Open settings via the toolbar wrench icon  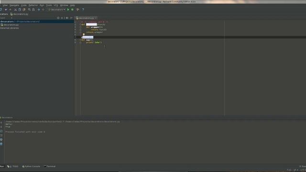pos(77,10)
